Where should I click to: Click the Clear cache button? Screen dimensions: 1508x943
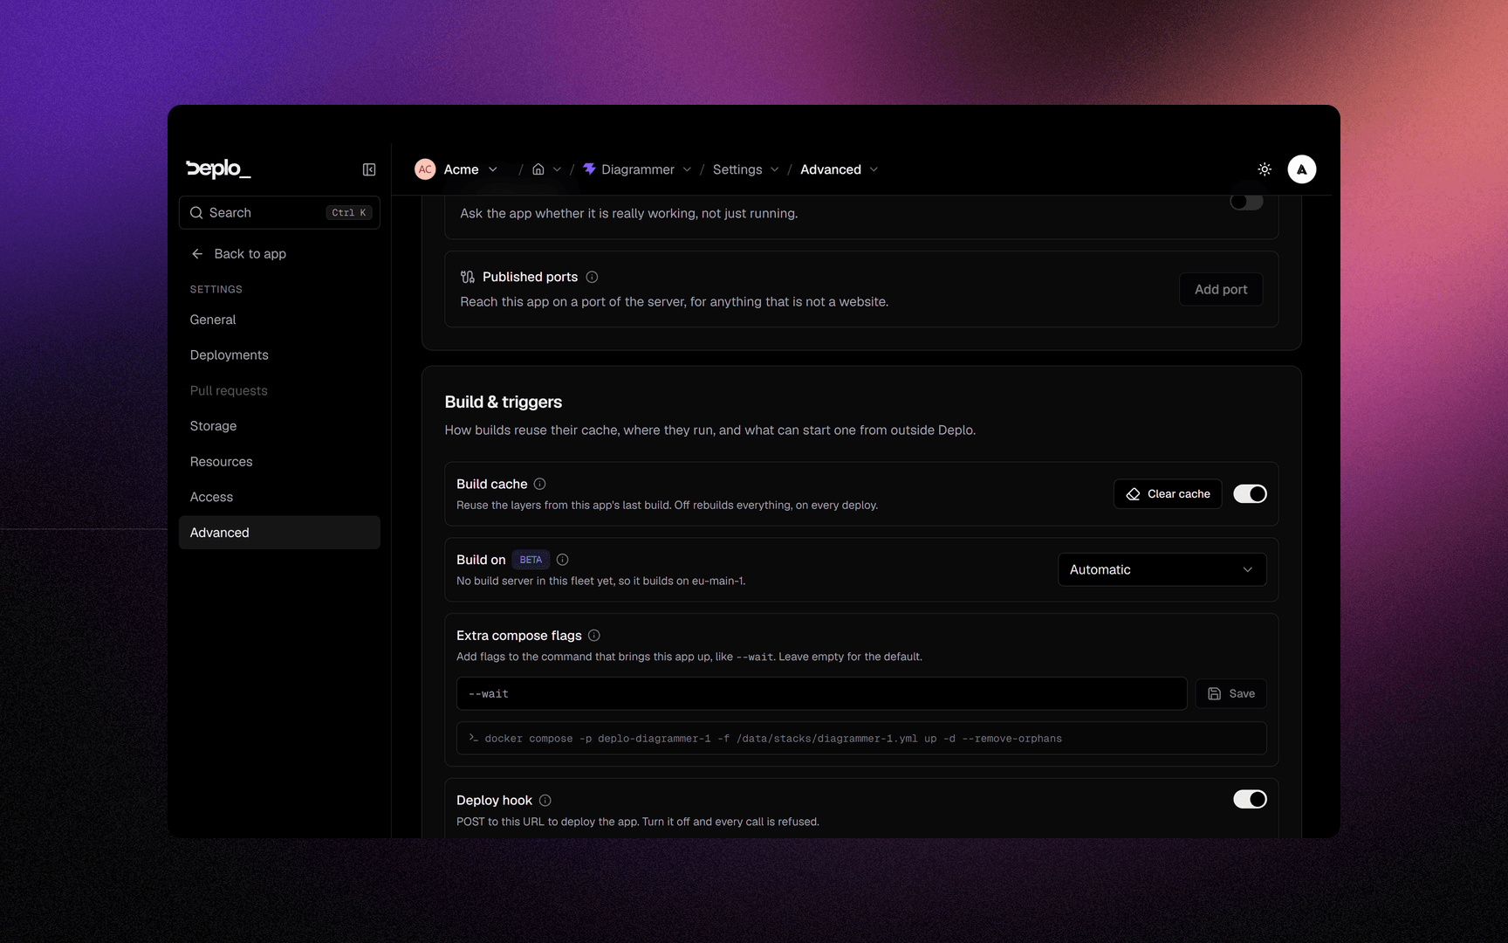tap(1168, 494)
